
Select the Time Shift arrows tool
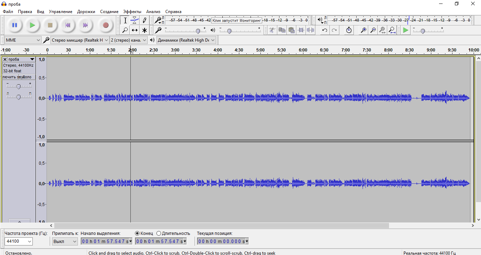click(135, 30)
